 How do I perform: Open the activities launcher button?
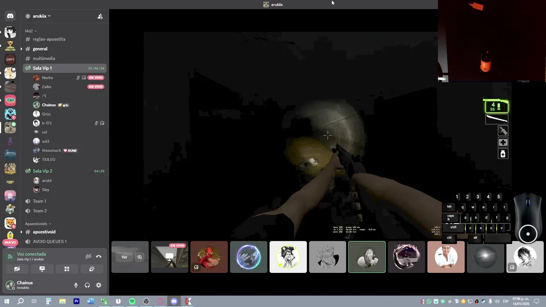67,269
